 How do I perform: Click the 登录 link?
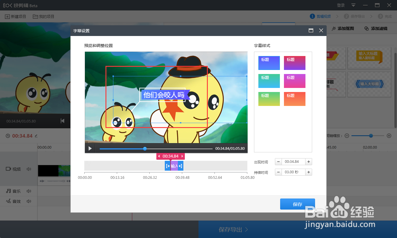341,5
